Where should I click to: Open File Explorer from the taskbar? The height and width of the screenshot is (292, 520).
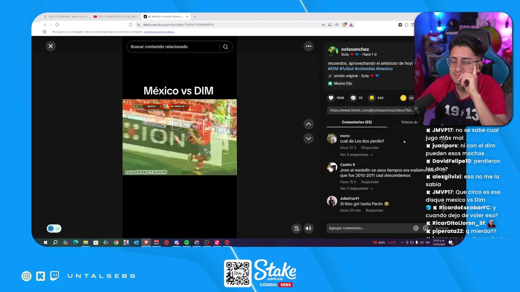point(86,243)
